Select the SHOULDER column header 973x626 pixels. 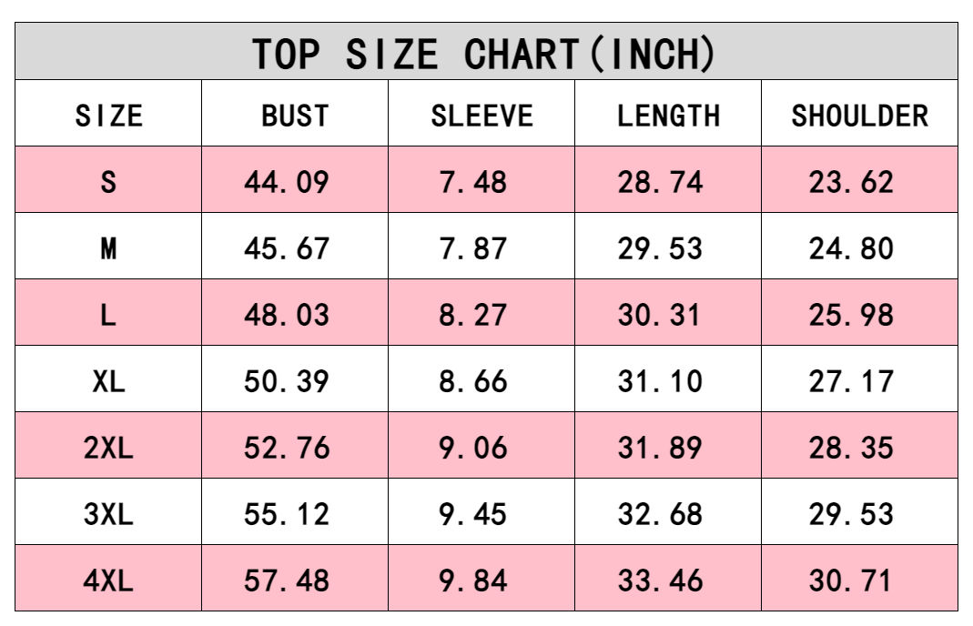click(x=859, y=116)
